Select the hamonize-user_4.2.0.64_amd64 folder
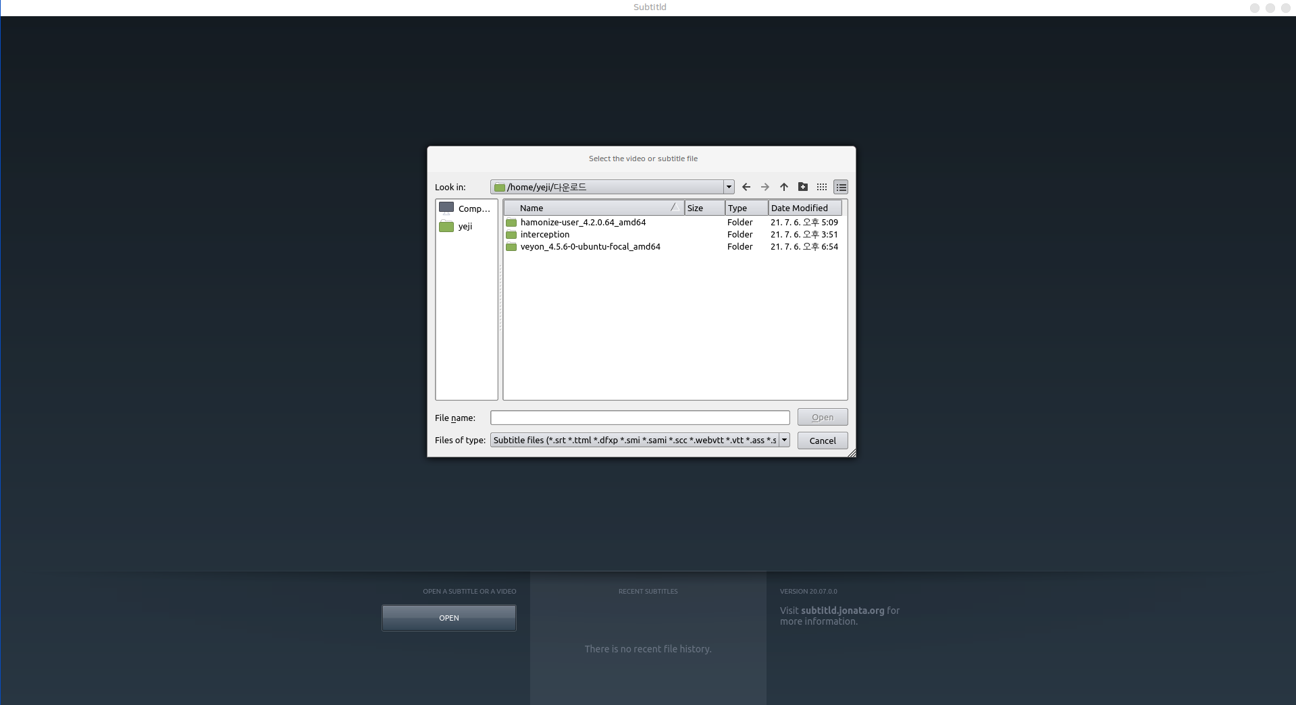 [x=582, y=223]
